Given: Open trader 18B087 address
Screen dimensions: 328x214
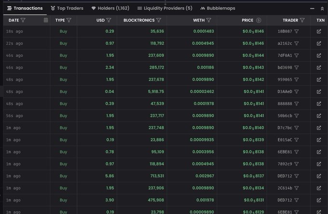Looking at the screenshot, I should (x=285, y=31).
